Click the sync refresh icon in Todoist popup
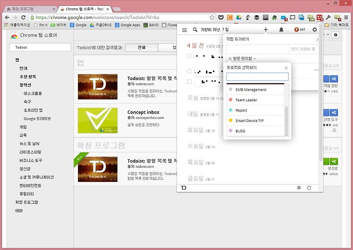 coord(309,188)
